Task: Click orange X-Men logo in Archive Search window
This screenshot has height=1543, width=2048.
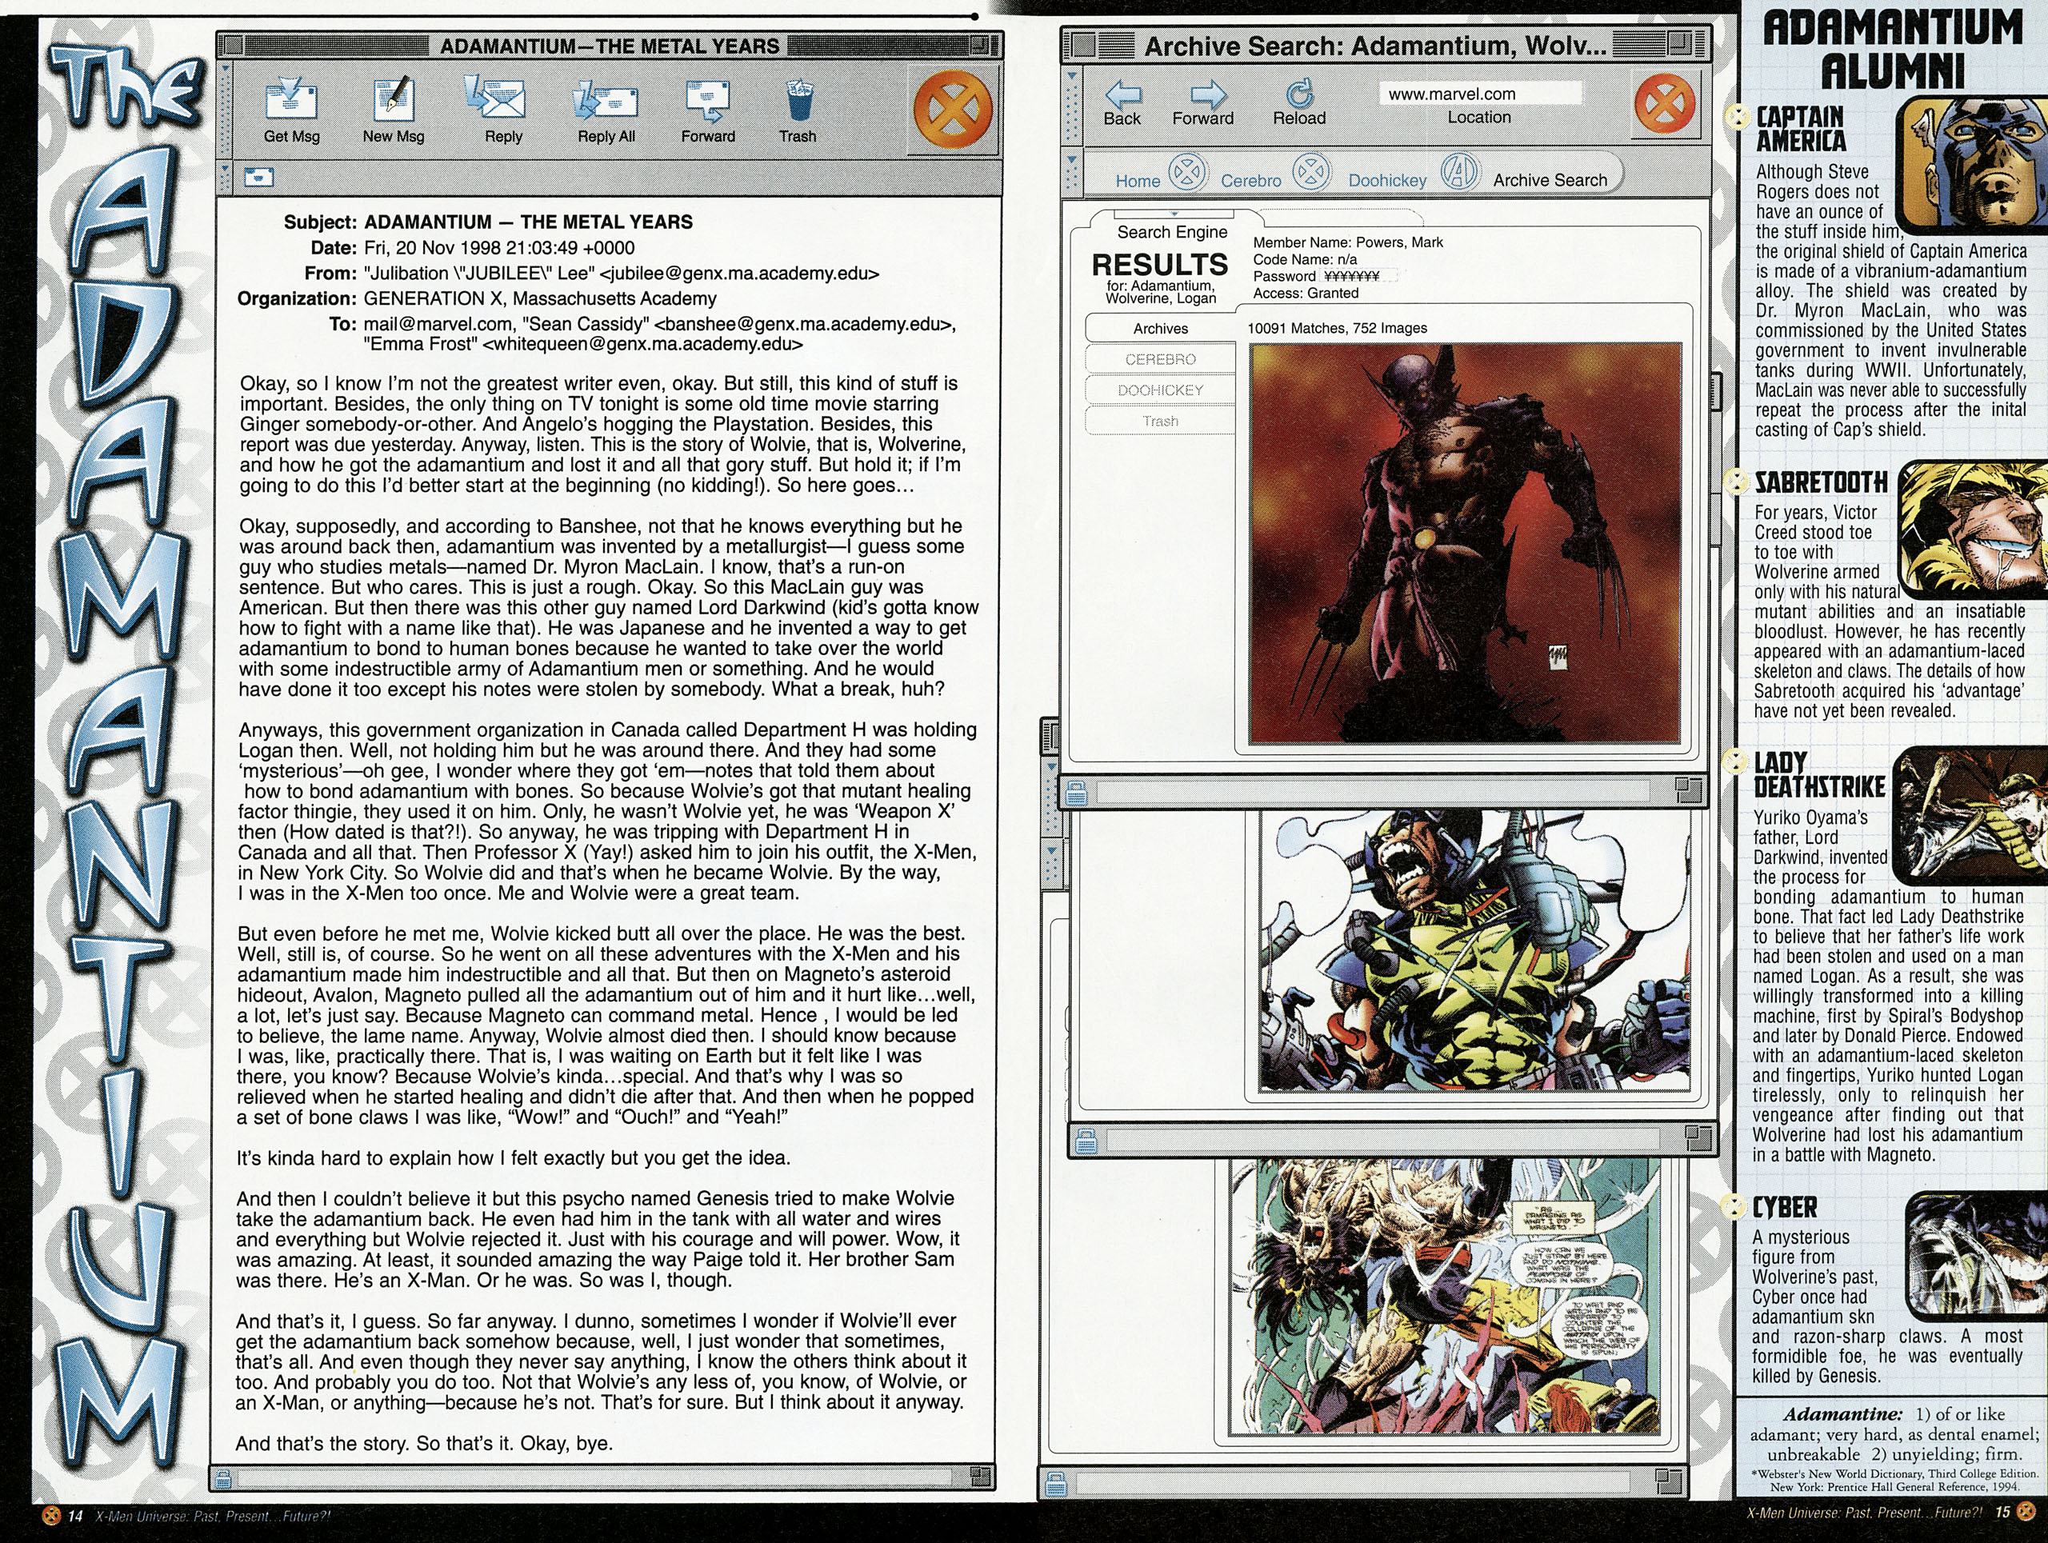Action: pyautogui.click(x=1665, y=102)
